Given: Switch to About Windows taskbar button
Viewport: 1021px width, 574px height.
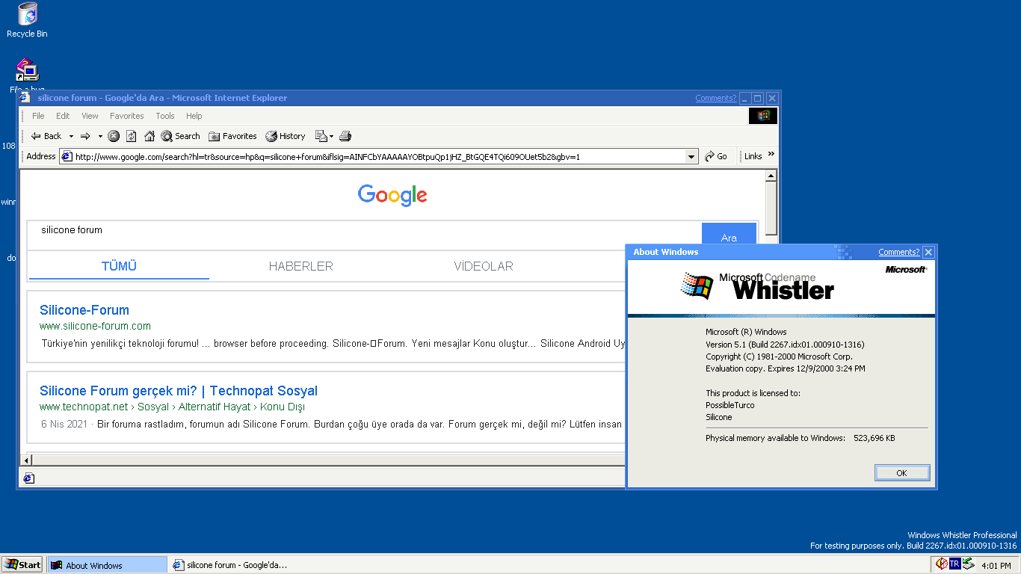Looking at the screenshot, I should 107,565.
